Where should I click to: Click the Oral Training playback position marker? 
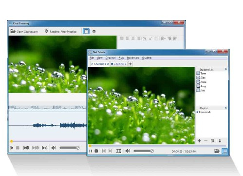tap(12, 141)
